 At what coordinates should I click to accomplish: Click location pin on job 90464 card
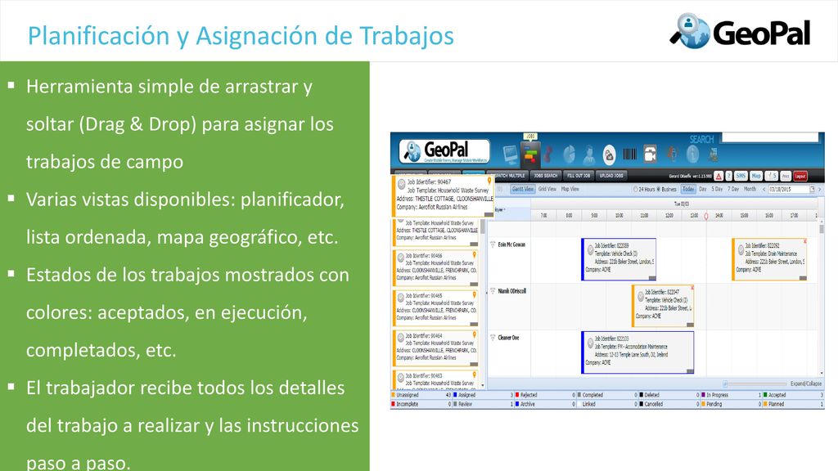click(x=474, y=335)
